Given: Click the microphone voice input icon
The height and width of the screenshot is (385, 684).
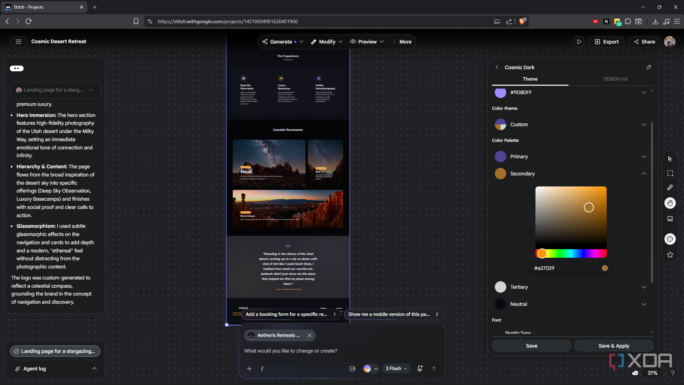Looking at the screenshot, I should tap(420, 369).
